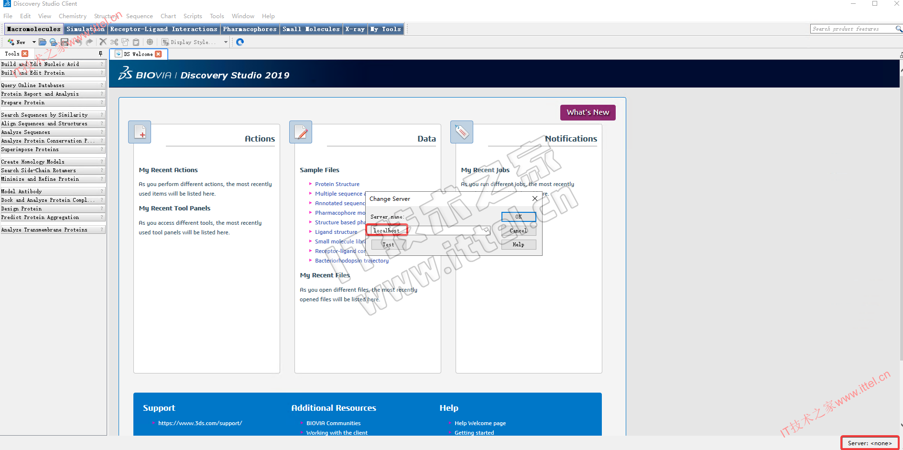Click the Cut scissors icon
Viewport: 903px width, 450px height.
[x=114, y=42]
